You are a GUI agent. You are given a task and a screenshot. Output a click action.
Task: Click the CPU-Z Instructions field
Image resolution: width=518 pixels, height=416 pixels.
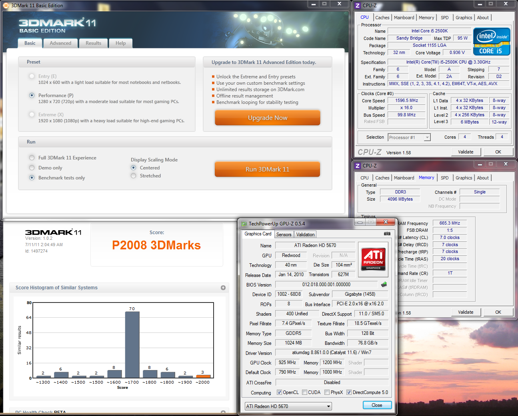tap(449, 84)
